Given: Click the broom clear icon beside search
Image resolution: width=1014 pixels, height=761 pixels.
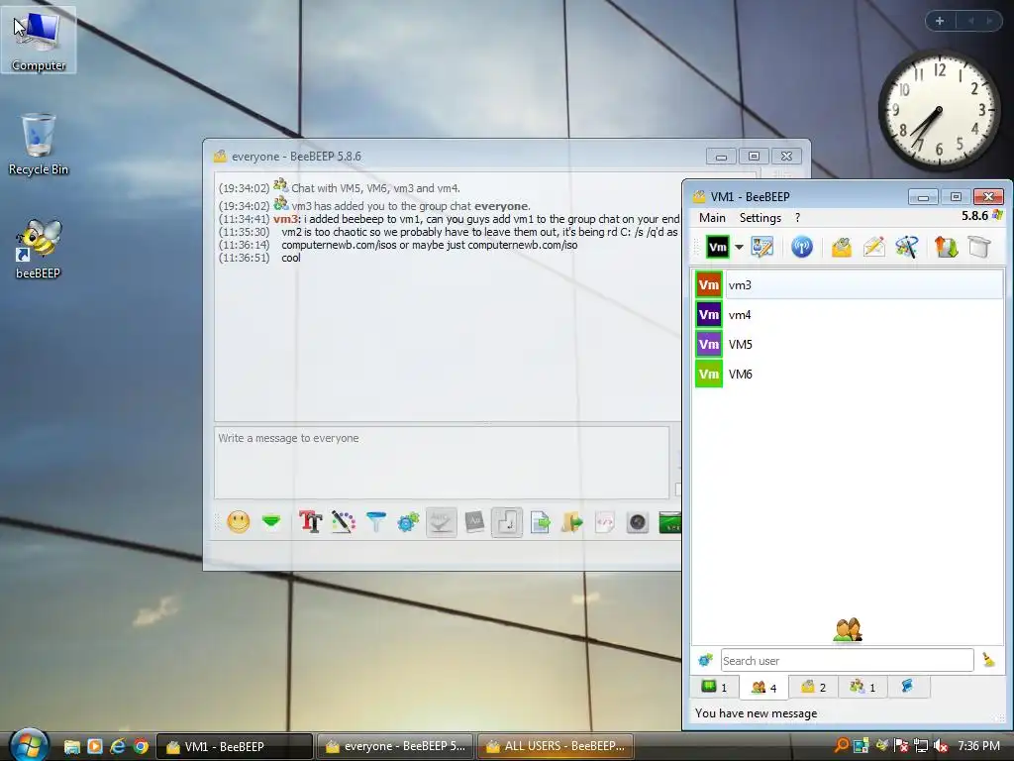Looking at the screenshot, I should (x=989, y=660).
